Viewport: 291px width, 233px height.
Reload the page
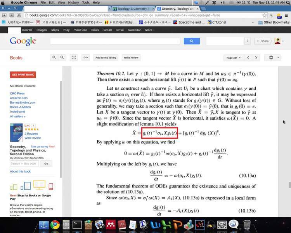pyautogui.click(x=19, y=15)
